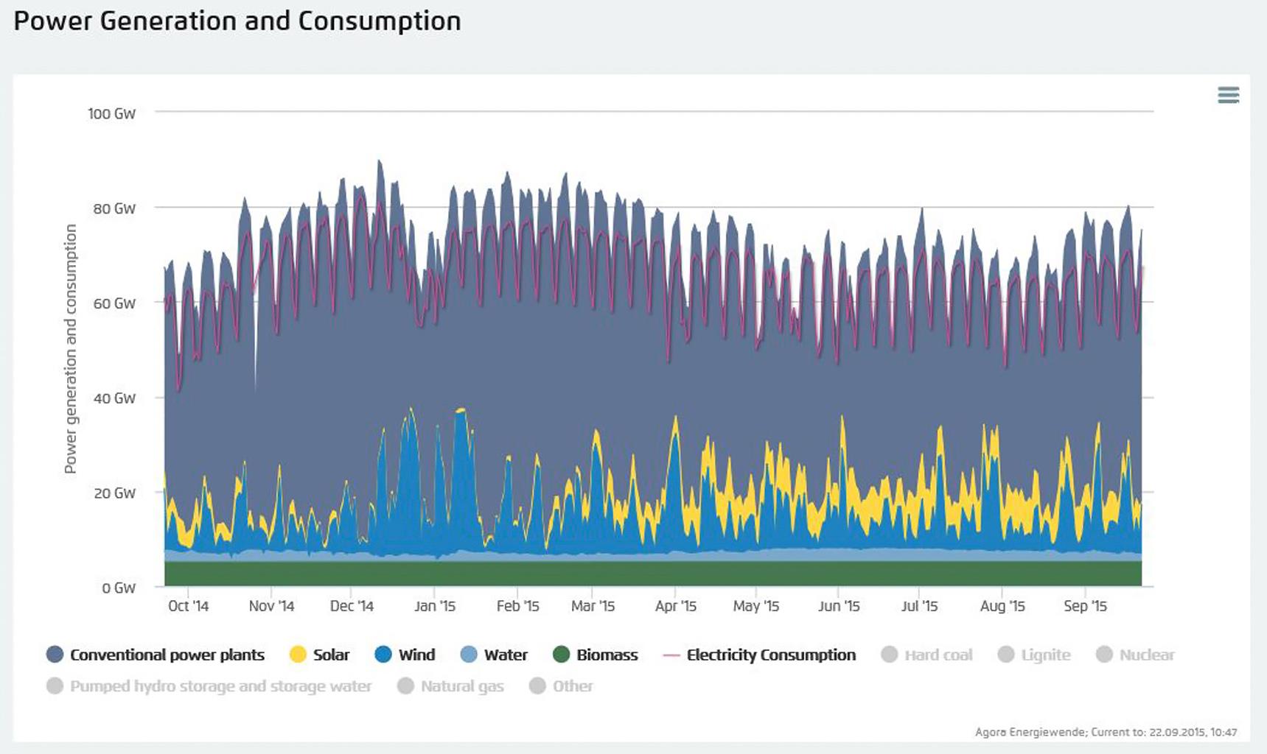The width and height of the screenshot is (1267, 754).
Task: Toggle Wind series in legend
Action: click(416, 655)
